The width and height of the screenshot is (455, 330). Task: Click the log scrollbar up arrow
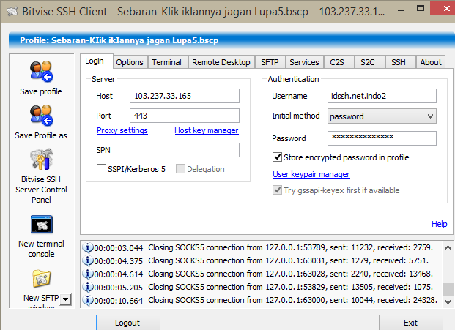pos(448,247)
